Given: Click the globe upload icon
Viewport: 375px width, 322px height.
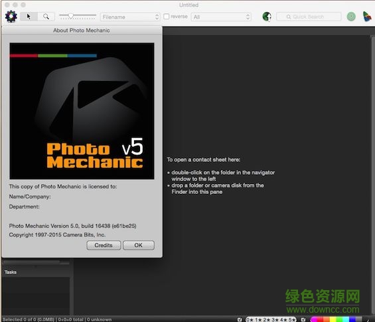Looking at the screenshot, I should coord(267,17).
